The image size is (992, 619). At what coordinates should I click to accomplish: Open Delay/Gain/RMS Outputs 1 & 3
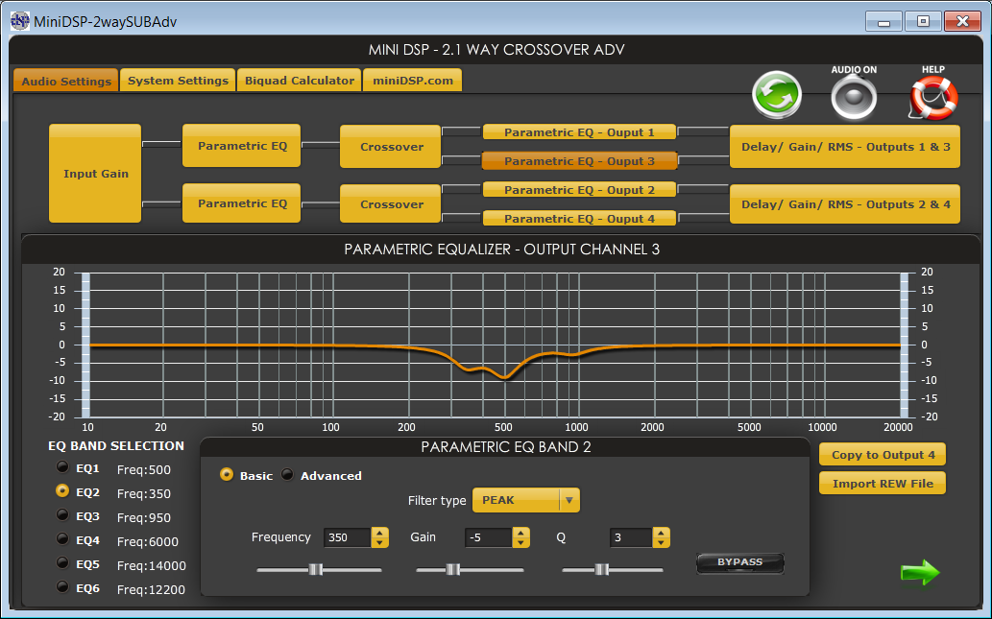(845, 147)
